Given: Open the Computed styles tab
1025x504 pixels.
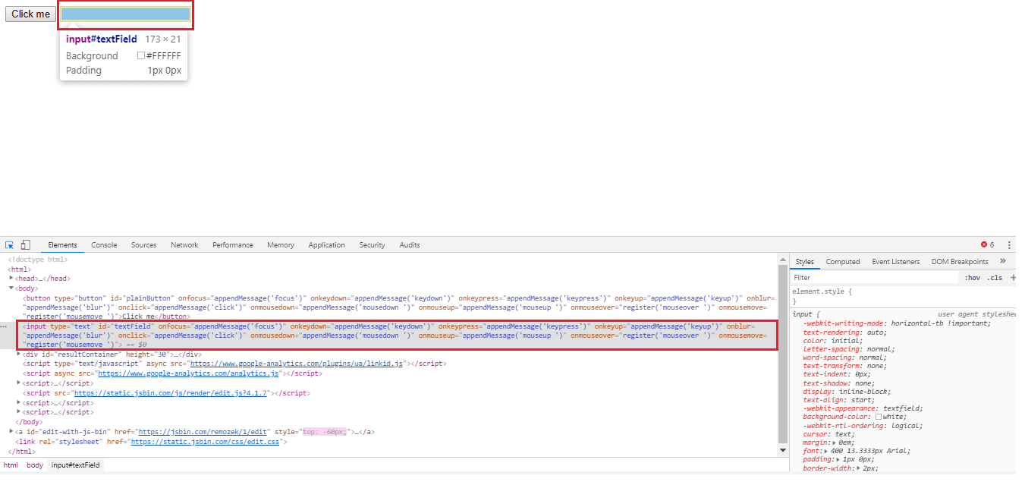Looking at the screenshot, I should click(843, 262).
